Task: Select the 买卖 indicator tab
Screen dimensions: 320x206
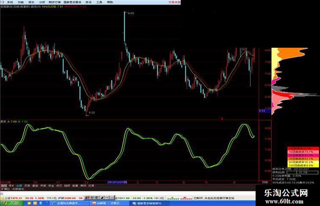Action: tap(27, 186)
